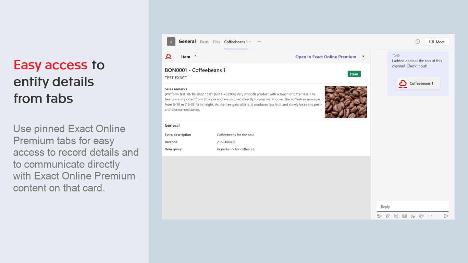Add a new tab with plus icon

259,41
